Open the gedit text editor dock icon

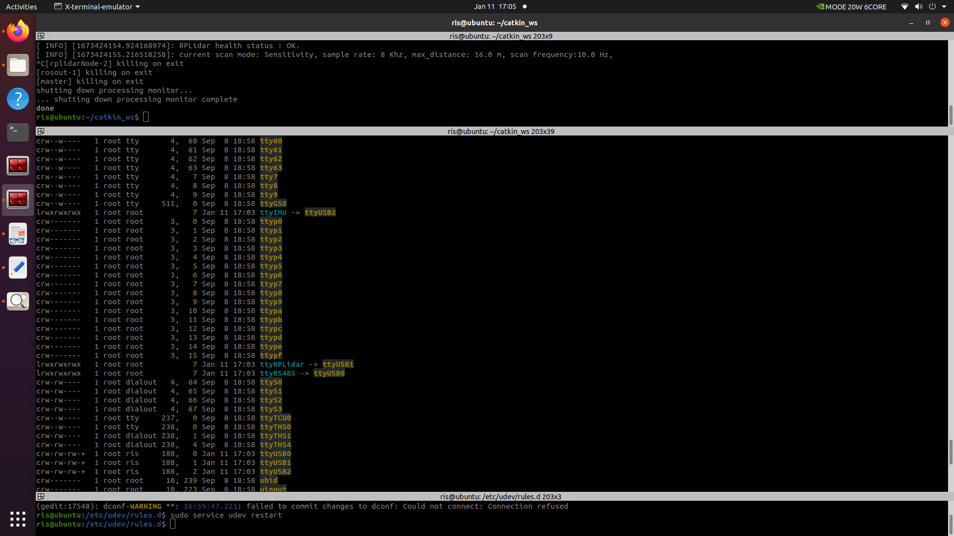tap(18, 268)
